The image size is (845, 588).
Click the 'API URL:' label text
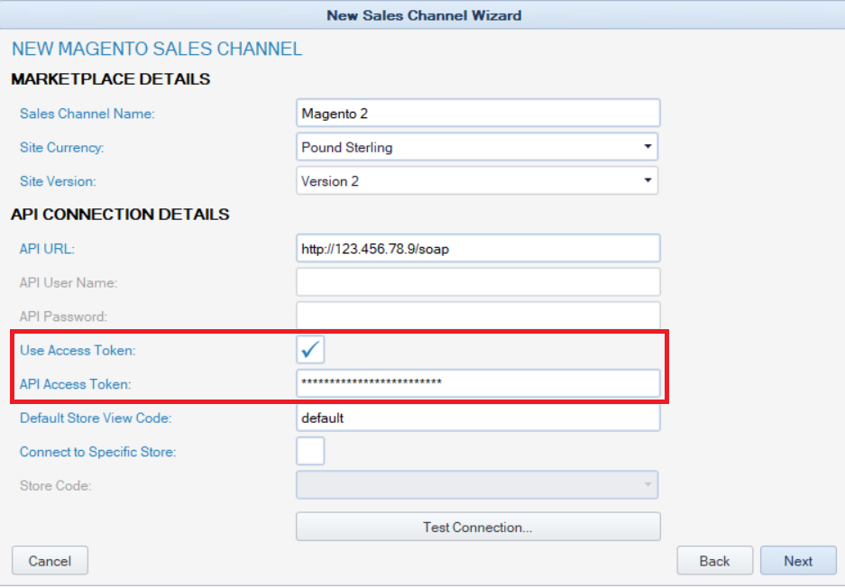point(46,249)
